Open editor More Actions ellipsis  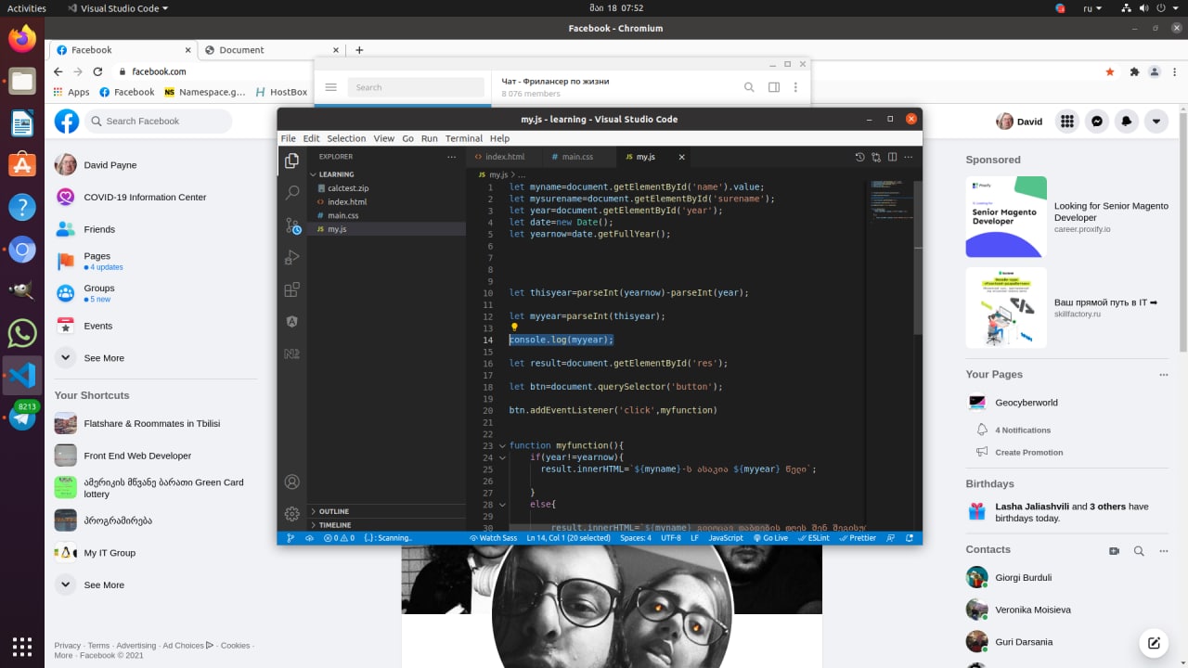click(909, 157)
